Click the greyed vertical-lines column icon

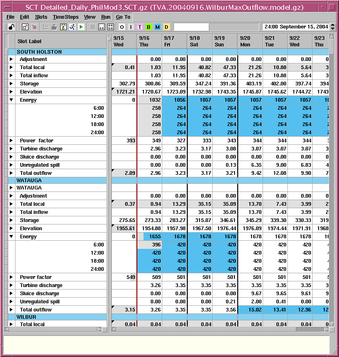(x=92, y=27)
